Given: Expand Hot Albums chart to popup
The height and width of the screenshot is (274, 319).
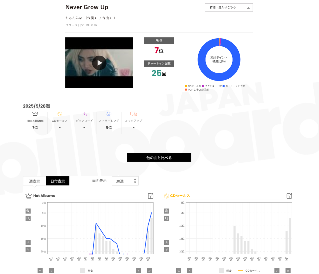Looking at the screenshot, I should click(151, 196).
